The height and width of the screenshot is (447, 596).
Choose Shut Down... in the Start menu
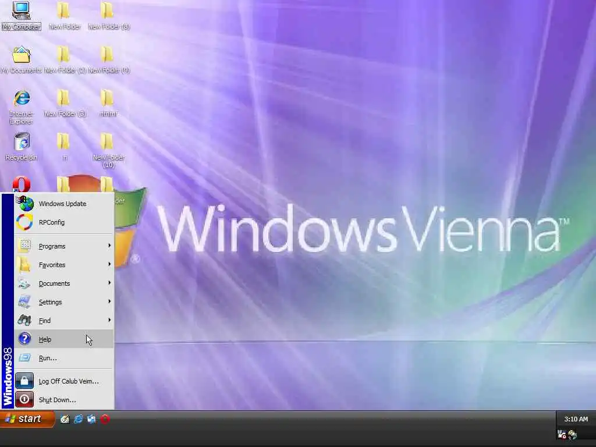[64, 400]
